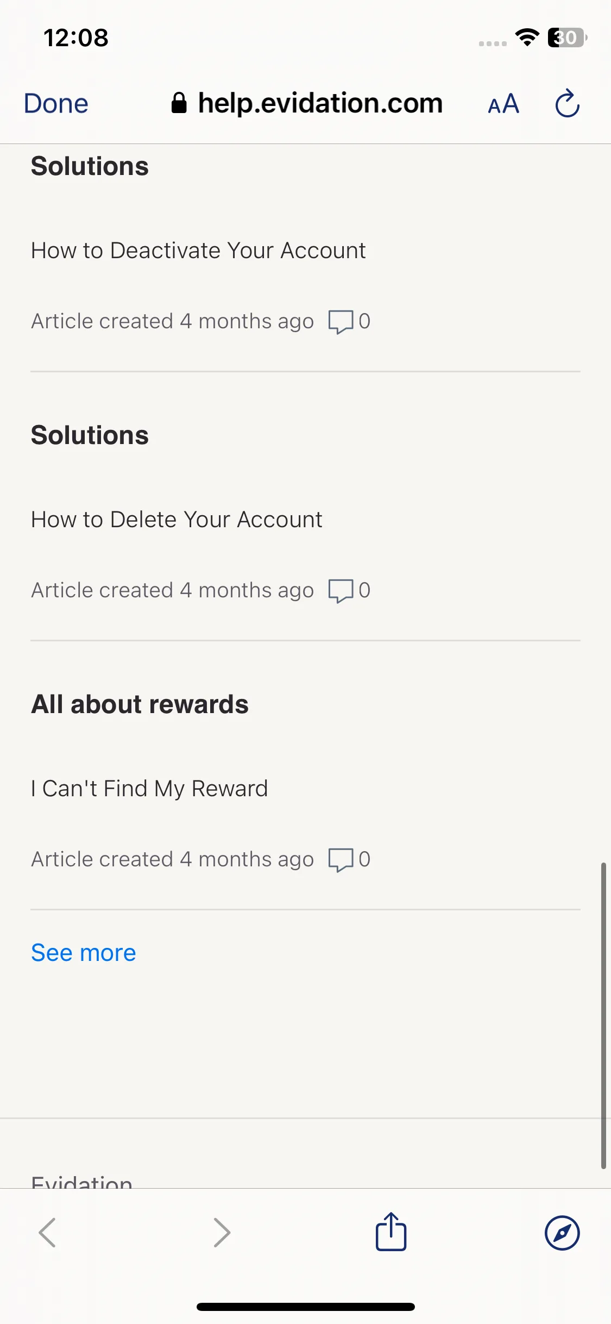Open How to Delete Your Account article
The width and height of the screenshot is (611, 1324).
click(x=177, y=520)
